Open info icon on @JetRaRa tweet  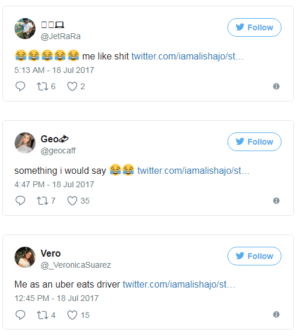tap(276, 86)
